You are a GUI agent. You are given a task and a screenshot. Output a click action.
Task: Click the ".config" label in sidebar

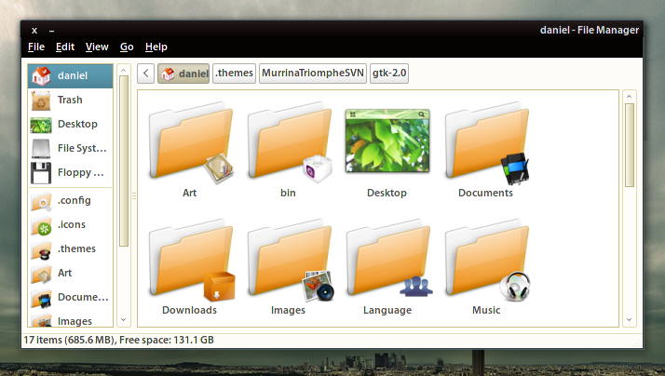(75, 200)
